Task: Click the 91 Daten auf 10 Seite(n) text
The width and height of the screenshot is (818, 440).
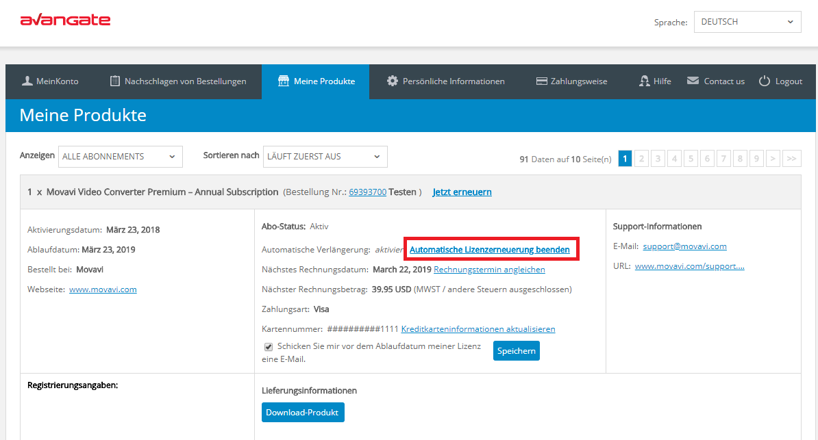Action: tap(565, 159)
